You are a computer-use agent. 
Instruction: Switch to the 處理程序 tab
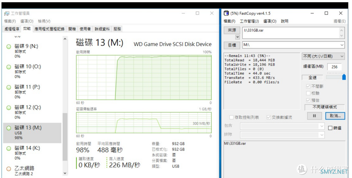pos(12,29)
